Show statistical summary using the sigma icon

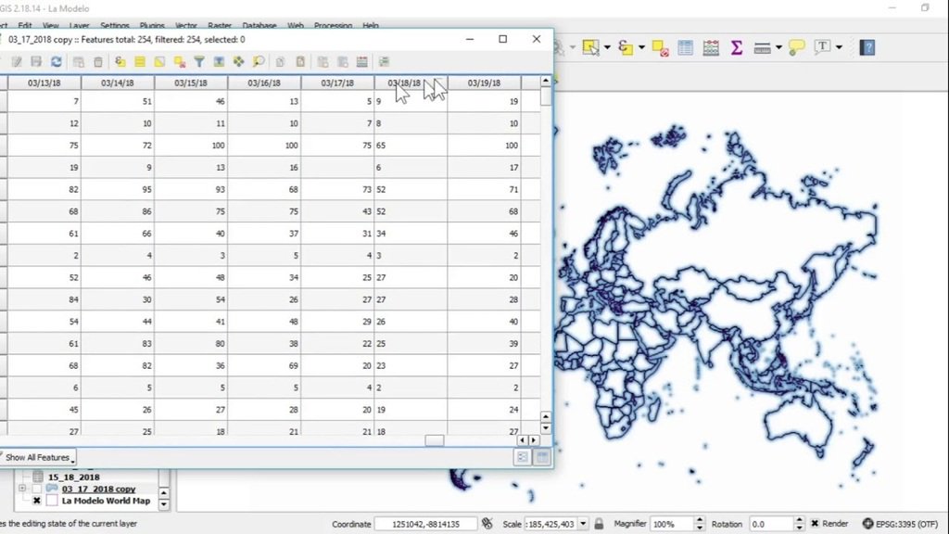click(735, 46)
